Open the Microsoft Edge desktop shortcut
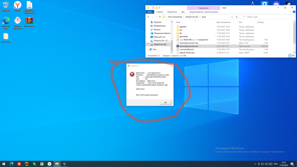This screenshot has height=167, width=297. coord(6,21)
